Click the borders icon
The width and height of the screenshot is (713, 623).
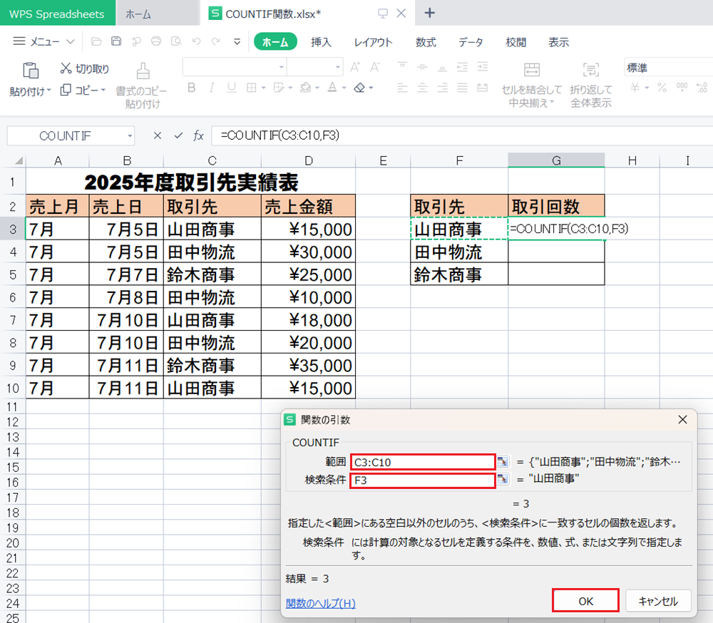click(252, 88)
